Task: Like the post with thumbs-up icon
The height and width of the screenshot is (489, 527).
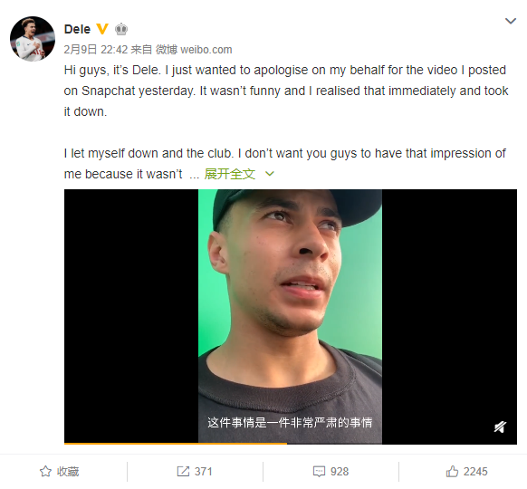Action: point(452,471)
